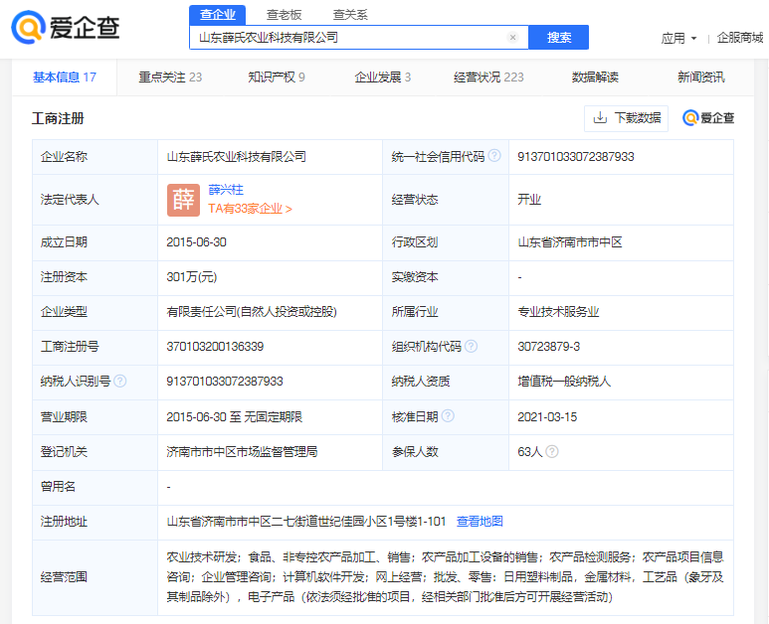Click help icon beside 参保人数 63人
This screenshot has width=769, height=624.
click(x=552, y=452)
